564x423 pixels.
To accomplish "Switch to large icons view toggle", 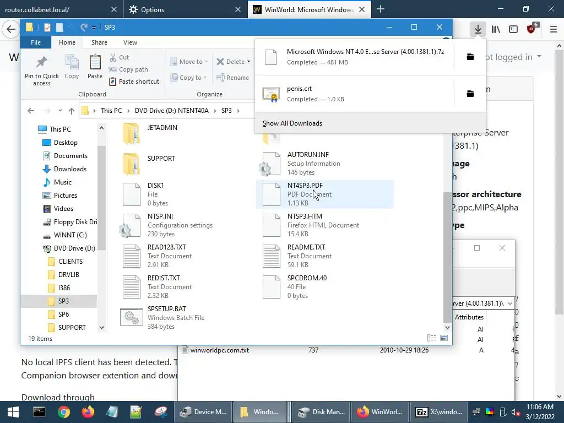I will tap(444, 338).
